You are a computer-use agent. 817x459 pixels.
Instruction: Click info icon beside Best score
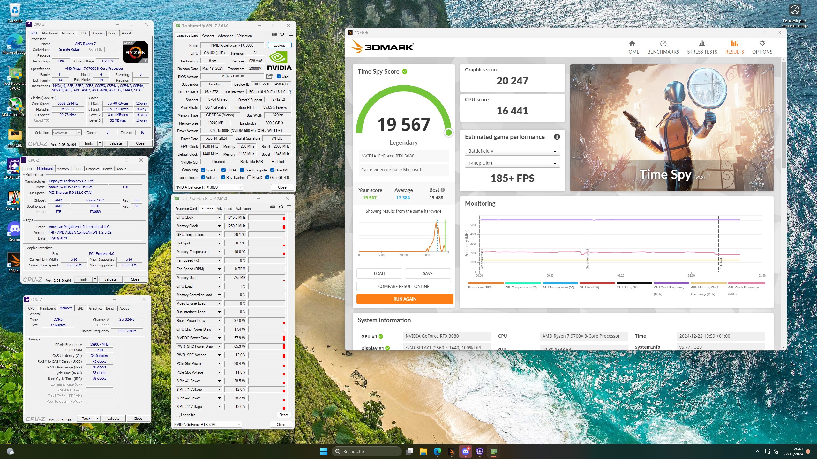tap(443, 190)
